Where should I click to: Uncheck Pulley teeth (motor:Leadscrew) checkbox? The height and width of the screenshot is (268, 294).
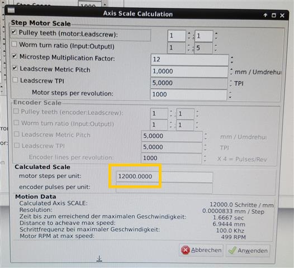click(x=14, y=32)
